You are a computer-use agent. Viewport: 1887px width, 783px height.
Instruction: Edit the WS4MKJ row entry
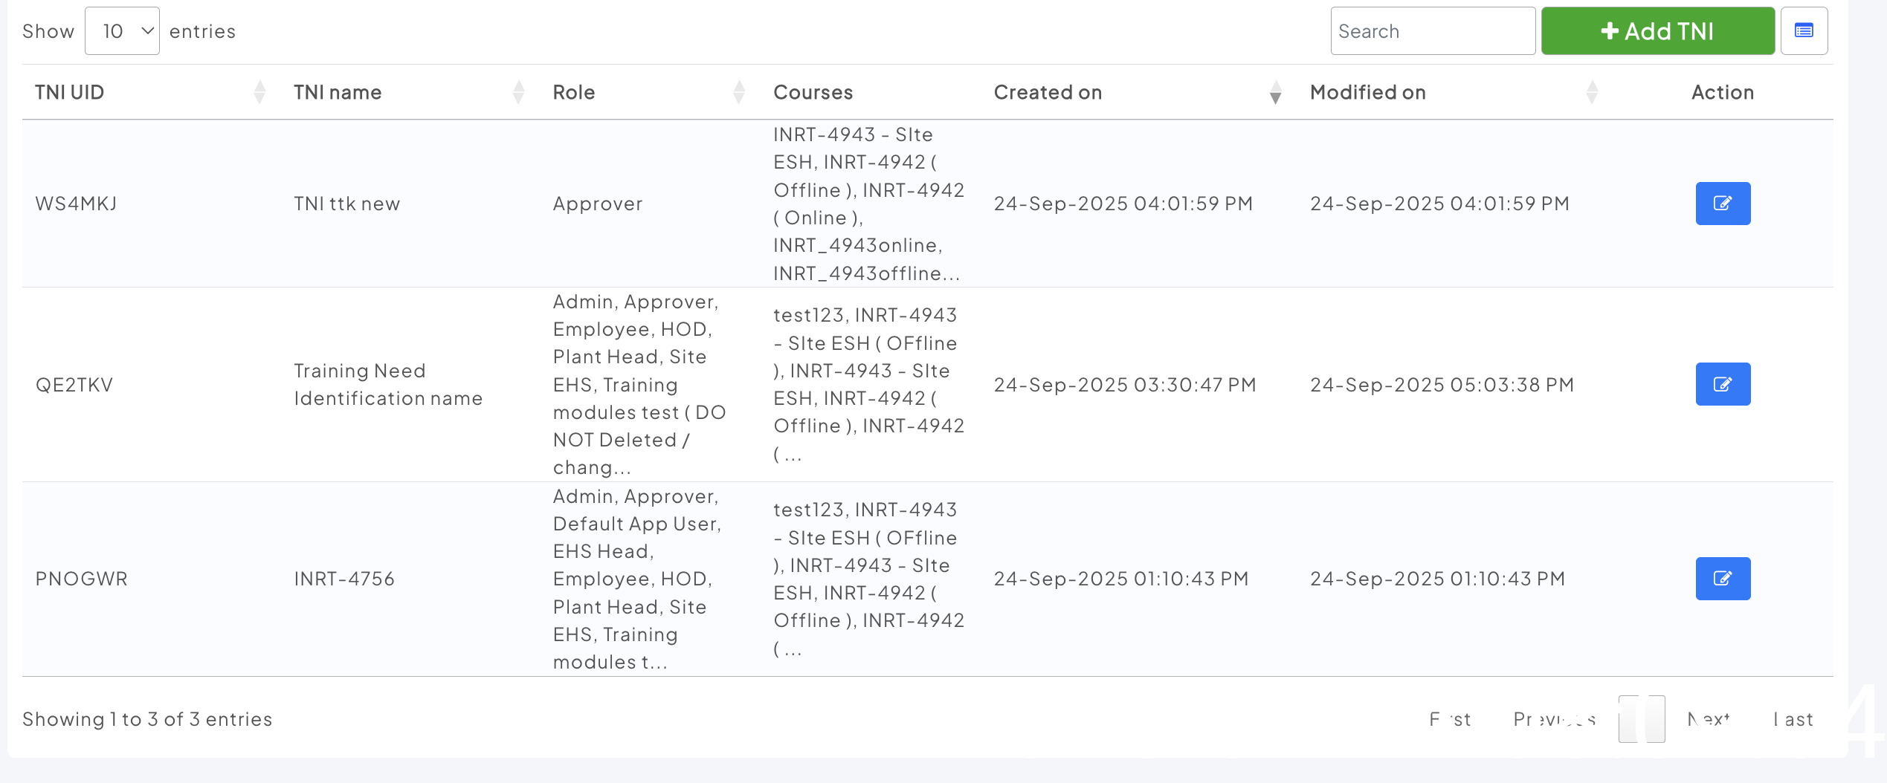tap(1723, 204)
